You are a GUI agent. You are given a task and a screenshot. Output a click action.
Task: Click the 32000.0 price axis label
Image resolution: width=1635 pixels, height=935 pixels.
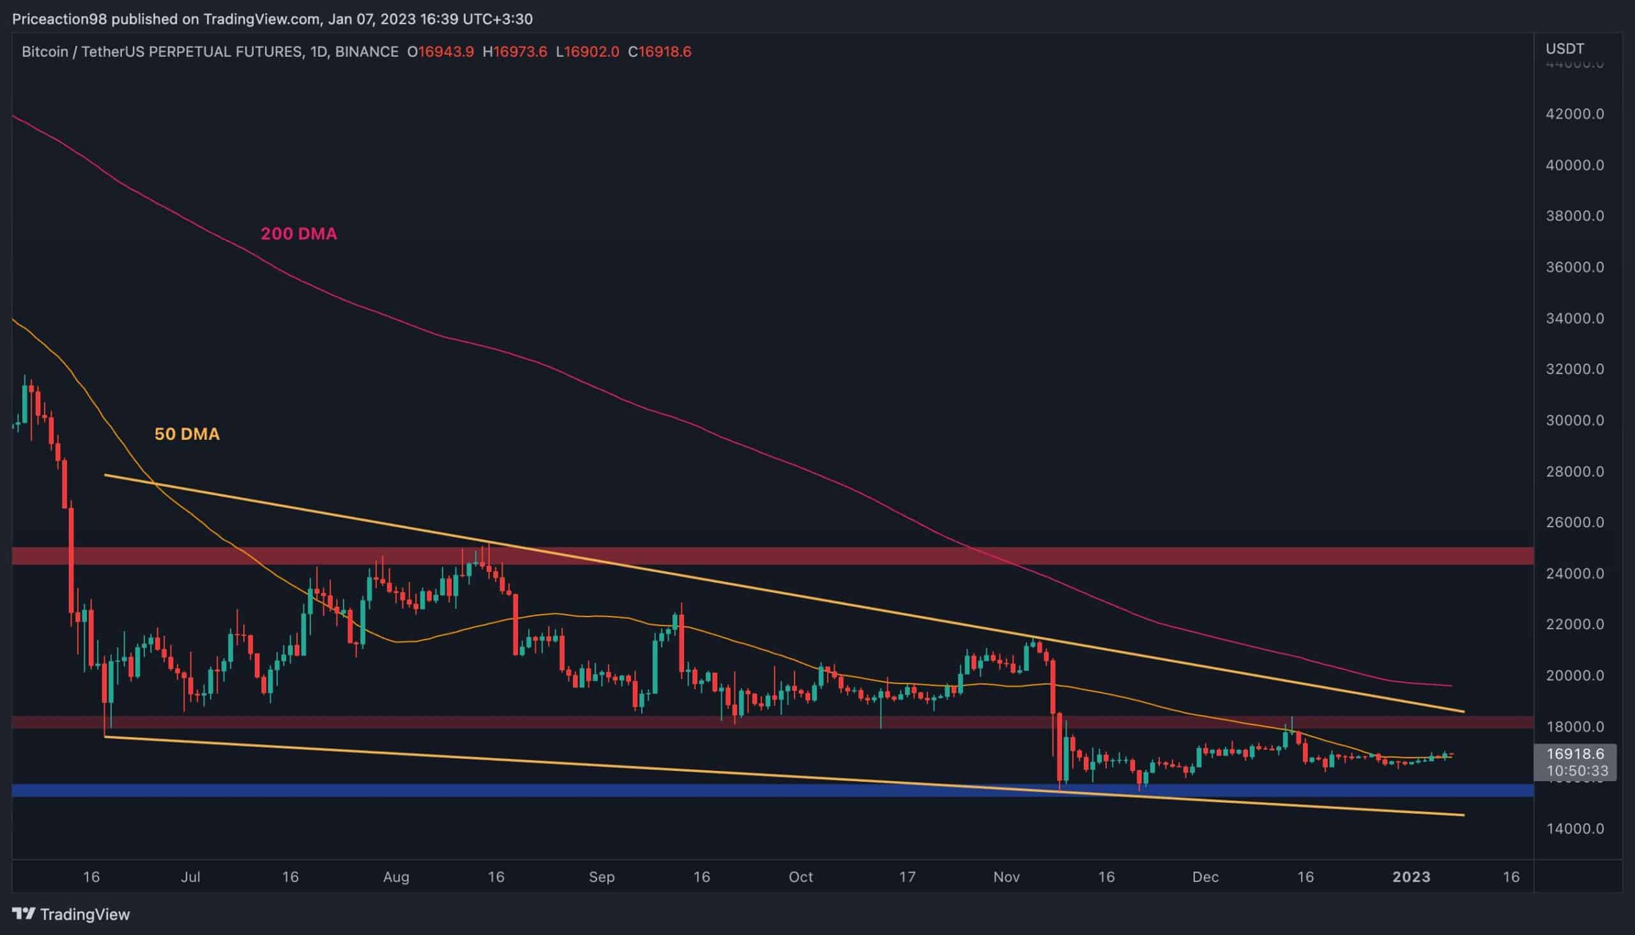click(1574, 370)
